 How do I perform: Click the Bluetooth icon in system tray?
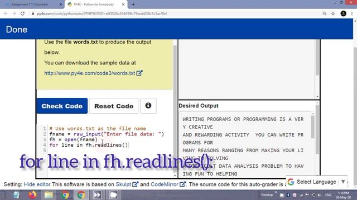(x=288, y=195)
